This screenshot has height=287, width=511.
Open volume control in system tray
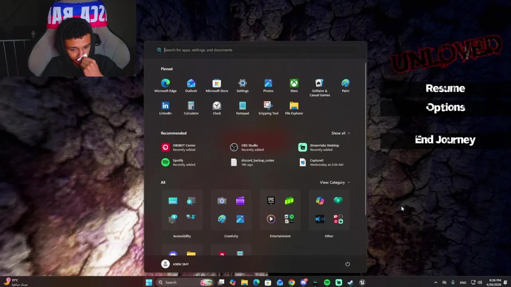pyautogui.click(x=480, y=282)
